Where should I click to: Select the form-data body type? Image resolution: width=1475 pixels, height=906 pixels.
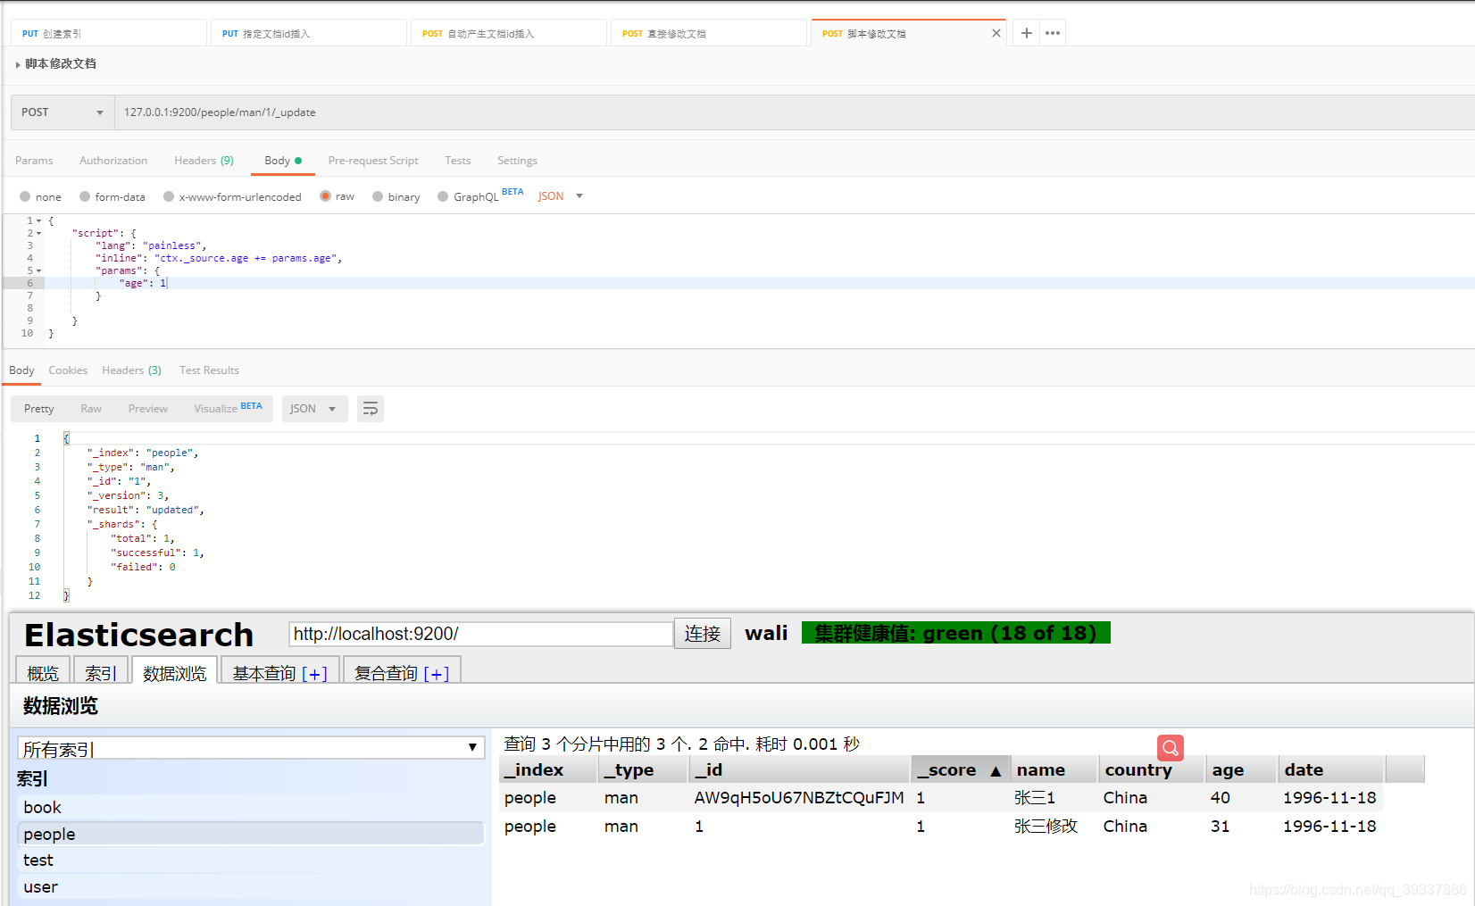coord(85,196)
